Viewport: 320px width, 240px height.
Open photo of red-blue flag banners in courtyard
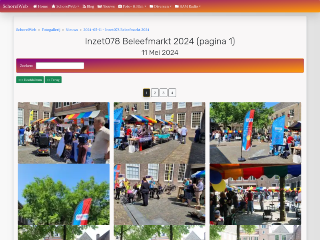point(255,133)
